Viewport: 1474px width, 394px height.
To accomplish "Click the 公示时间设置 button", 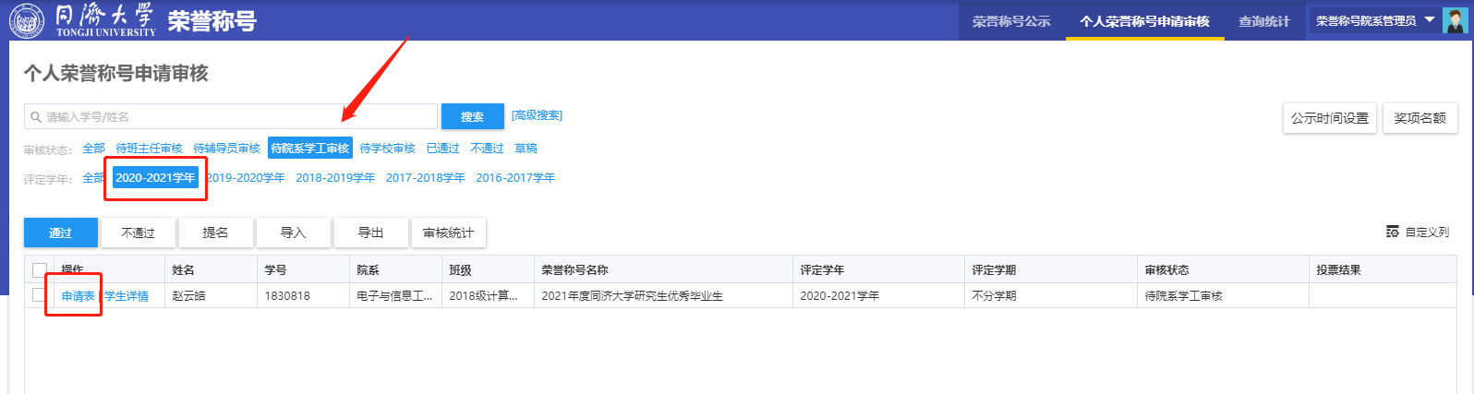I will click(1329, 118).
